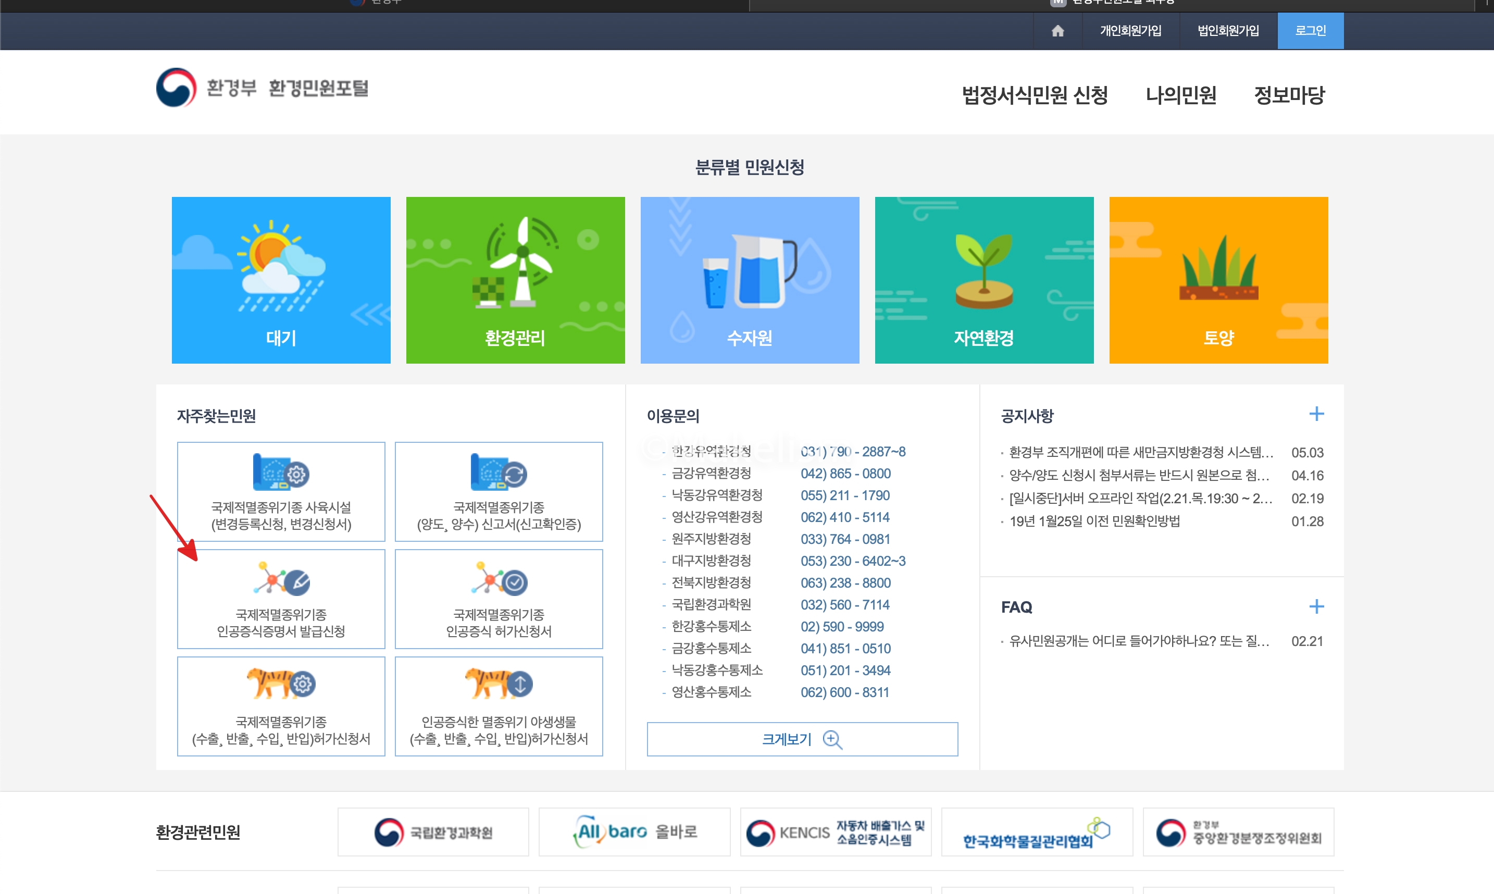Open 양도·양수 신고서 refresh icon box
The image size is (1494, 894).
point(498,492)
